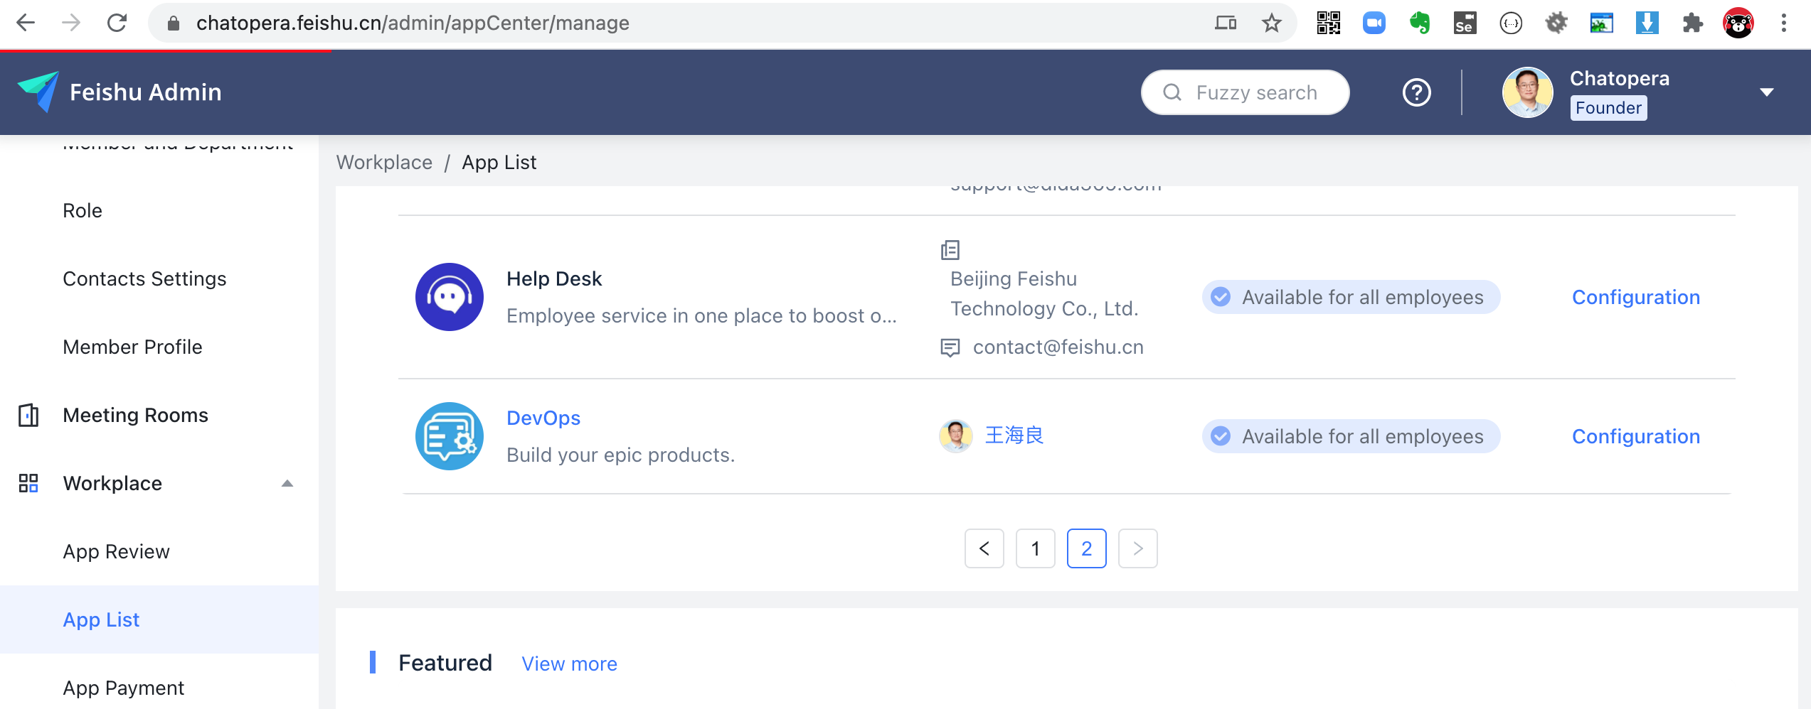Screen dimensions: 1811x709
Task: Open Configuration for the DevOps app
Action: tap(1635, 435)
